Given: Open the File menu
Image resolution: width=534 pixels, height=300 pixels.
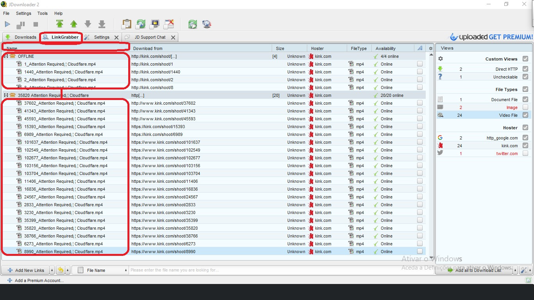Looking at the screenshot, I should [x=6, y=13].
